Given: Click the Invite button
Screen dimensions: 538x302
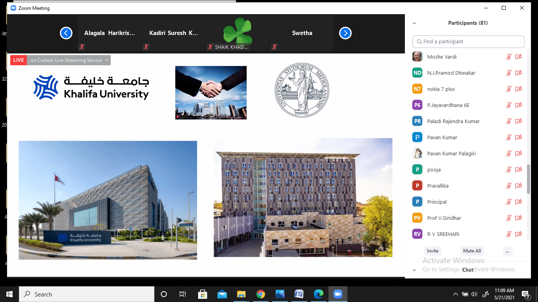Looking at the screenshot, I should [433, 251].
